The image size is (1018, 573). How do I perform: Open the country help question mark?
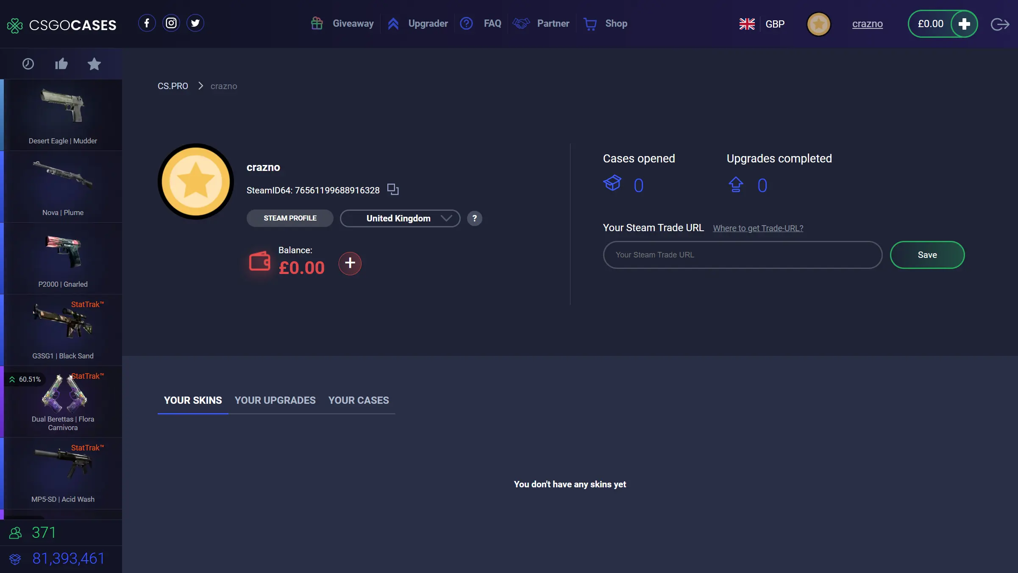pos(474,218)
